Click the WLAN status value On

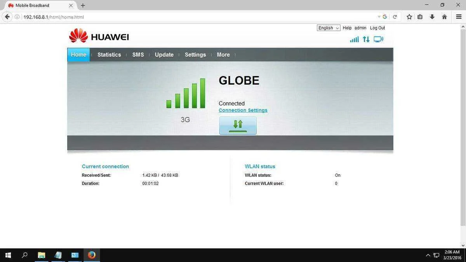point(337,175)
